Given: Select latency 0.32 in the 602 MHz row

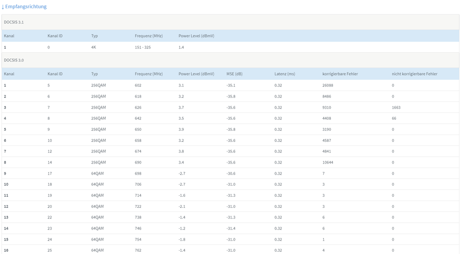Looking at the screenshot, I should pyautogui.click(x=278, y=85).
